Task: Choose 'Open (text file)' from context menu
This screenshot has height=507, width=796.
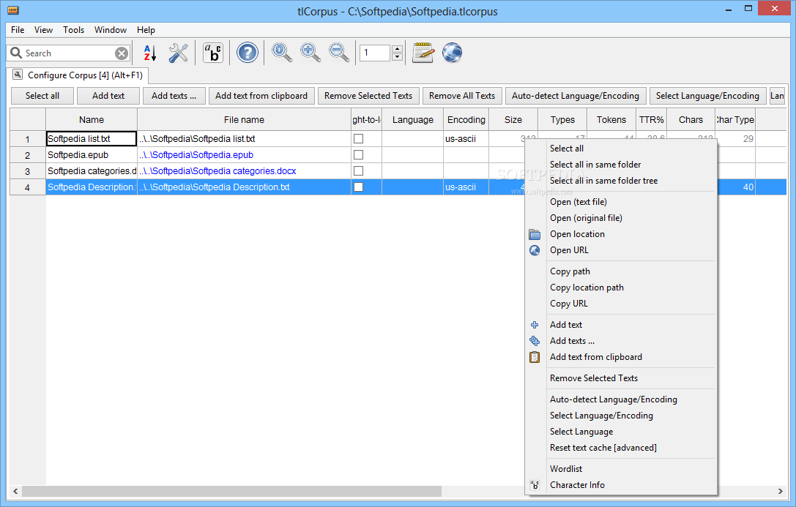Action: (621, 203)
